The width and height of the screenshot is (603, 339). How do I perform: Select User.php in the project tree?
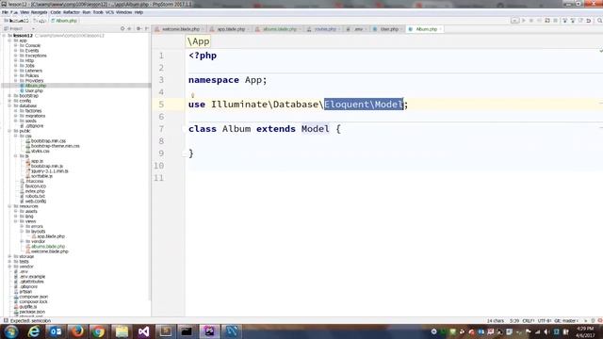click(x=34, y=90)
